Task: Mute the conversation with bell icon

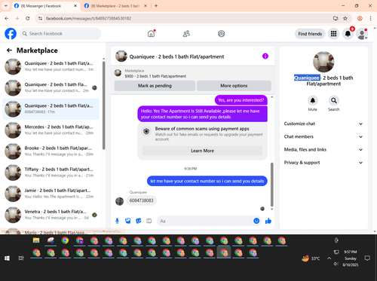Action: (x=313, y=101)
